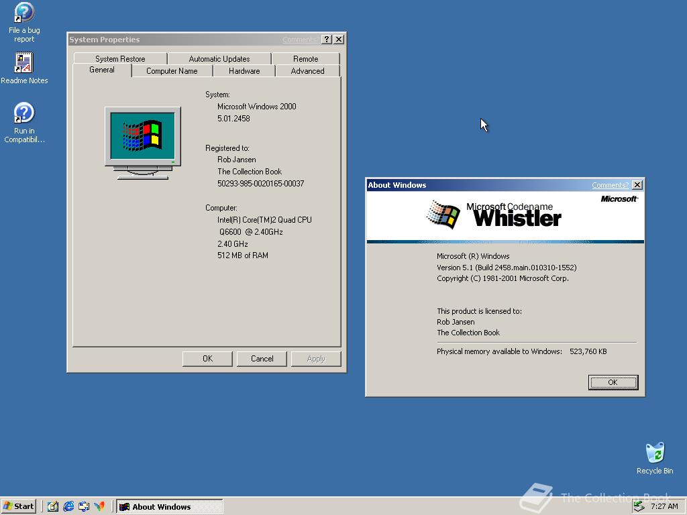
Task: Open the Readme Notes desktop icon
Action: pyautogui.click(x=24, y=68)
